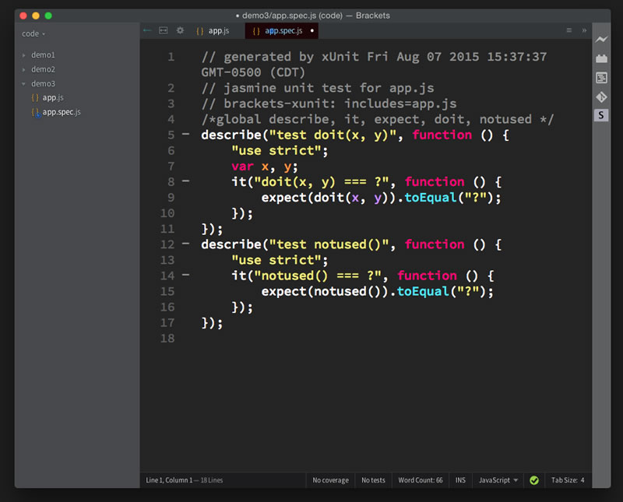This screenshot has height=502, width=623.
Task: Click the document panel icon in right sidebar
Action: pos(601,78)
